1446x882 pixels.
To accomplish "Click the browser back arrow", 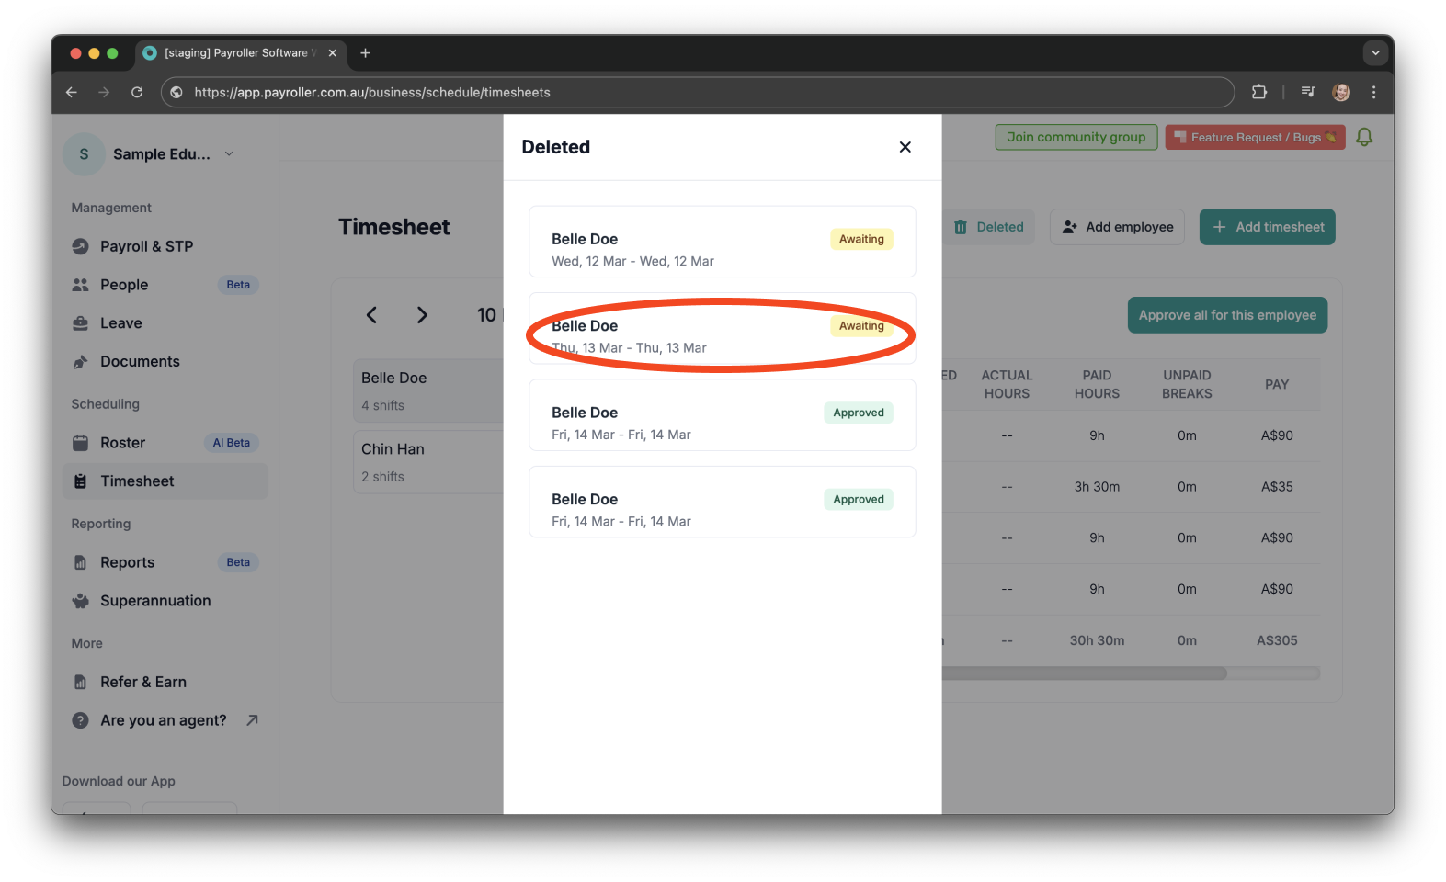I will click(x=72, y=92).
